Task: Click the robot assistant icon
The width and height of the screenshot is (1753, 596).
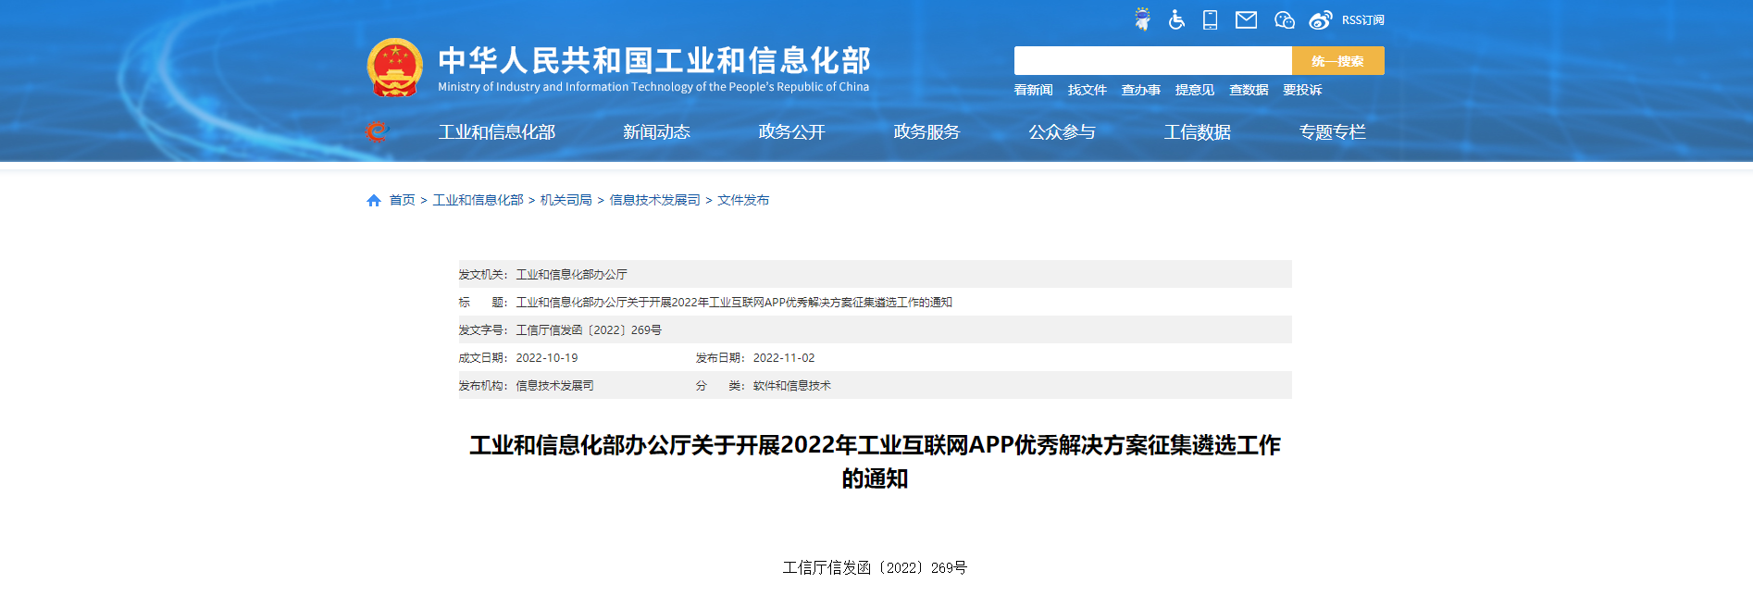Action: click(x=1143, y=19)
